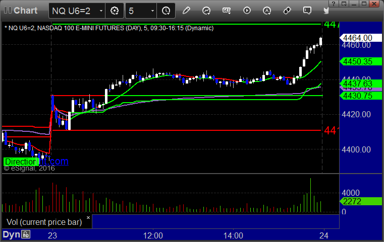Click the Dyn lock icon
Image resolution: width=384 pixels, height=242 pixels.
click(x=26, y=234)
